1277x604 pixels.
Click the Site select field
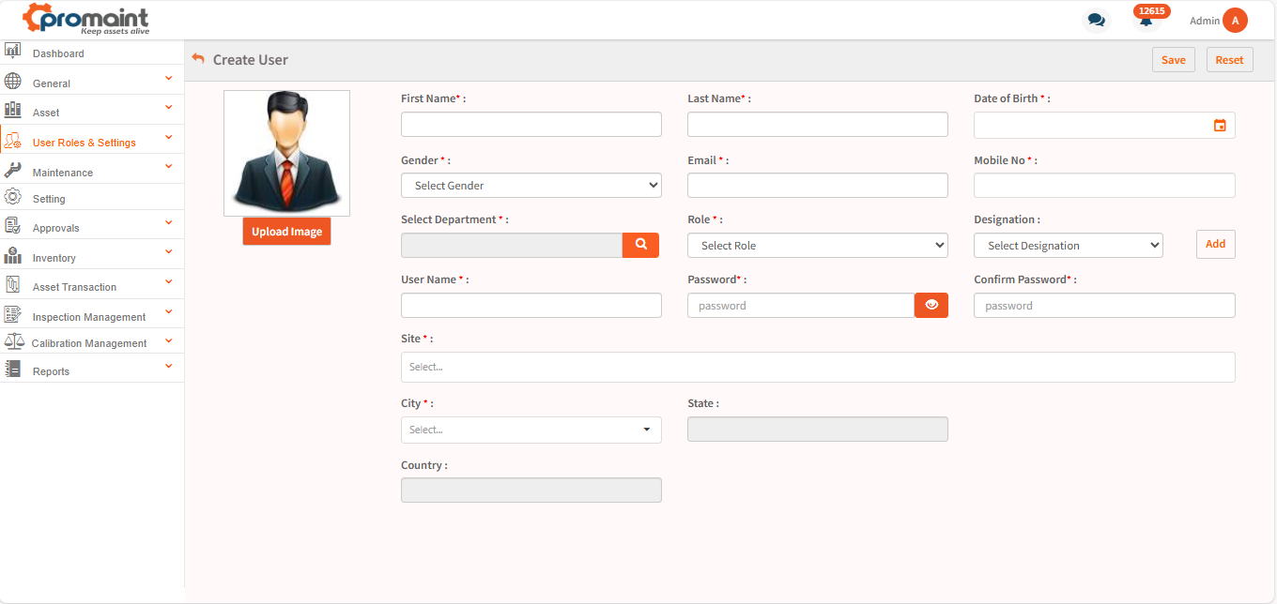coord(818,367)
